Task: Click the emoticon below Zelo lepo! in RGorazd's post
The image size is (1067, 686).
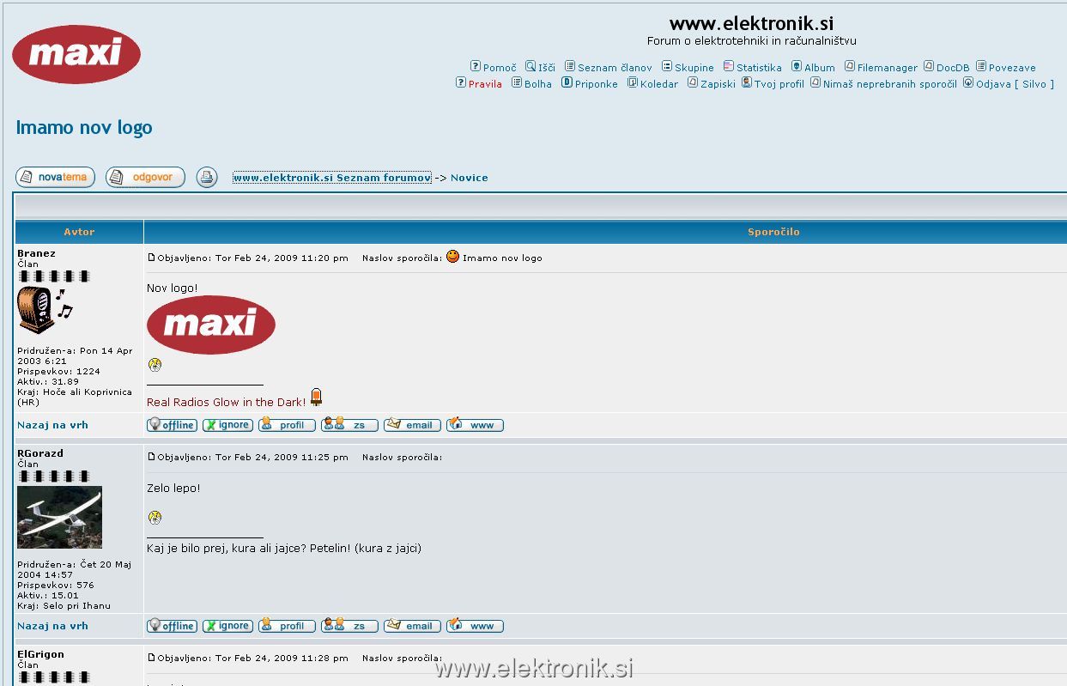Action: (x=155, y=518)
